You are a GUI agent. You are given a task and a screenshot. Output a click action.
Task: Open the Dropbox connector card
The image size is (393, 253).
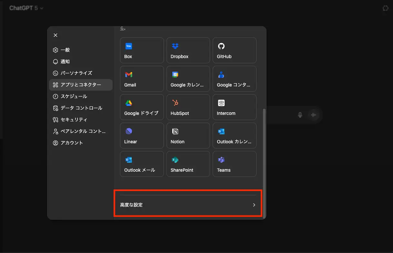[188, 50]
